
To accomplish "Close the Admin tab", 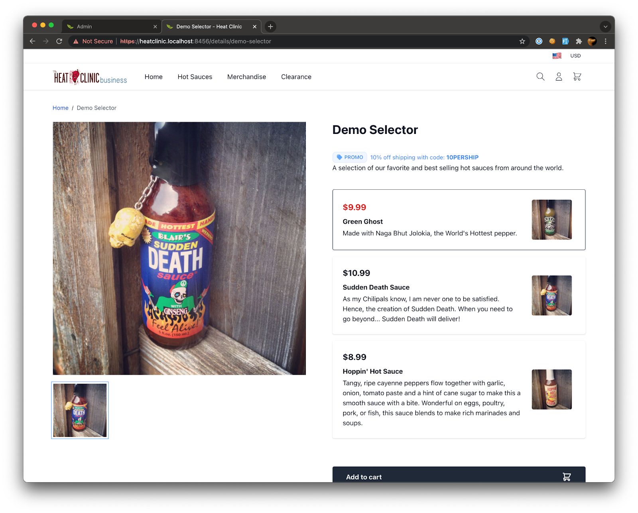I will point(155,27).
